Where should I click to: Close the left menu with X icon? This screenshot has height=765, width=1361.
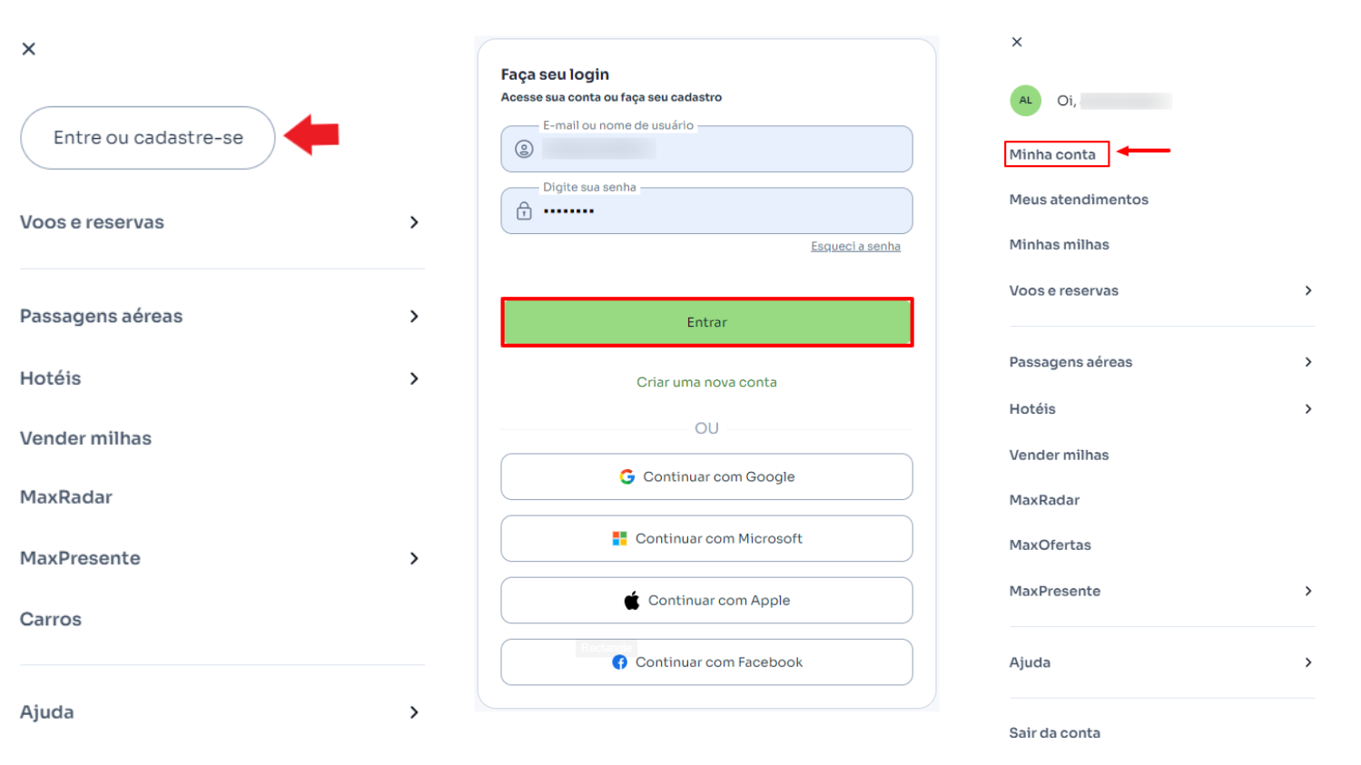point(29,49)
